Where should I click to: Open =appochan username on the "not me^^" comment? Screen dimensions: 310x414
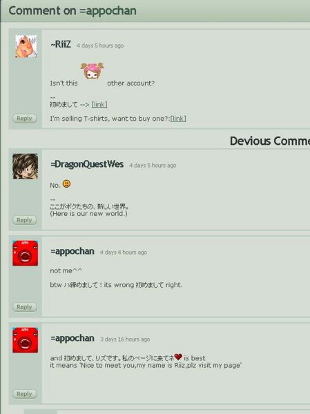[x=72, y=251]
